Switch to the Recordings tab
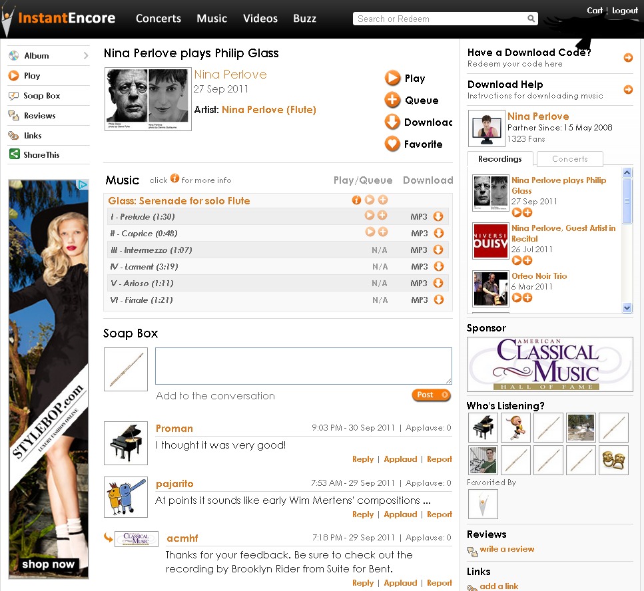The width and height of the screenshot is (644, 591). 500,159
